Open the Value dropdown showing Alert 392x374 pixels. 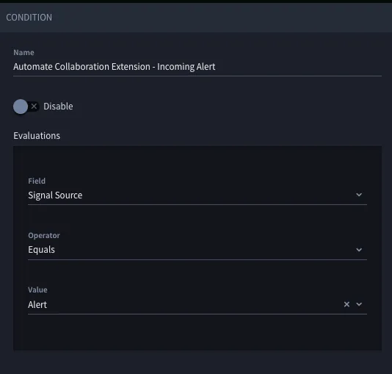click(x=197, y=304)
